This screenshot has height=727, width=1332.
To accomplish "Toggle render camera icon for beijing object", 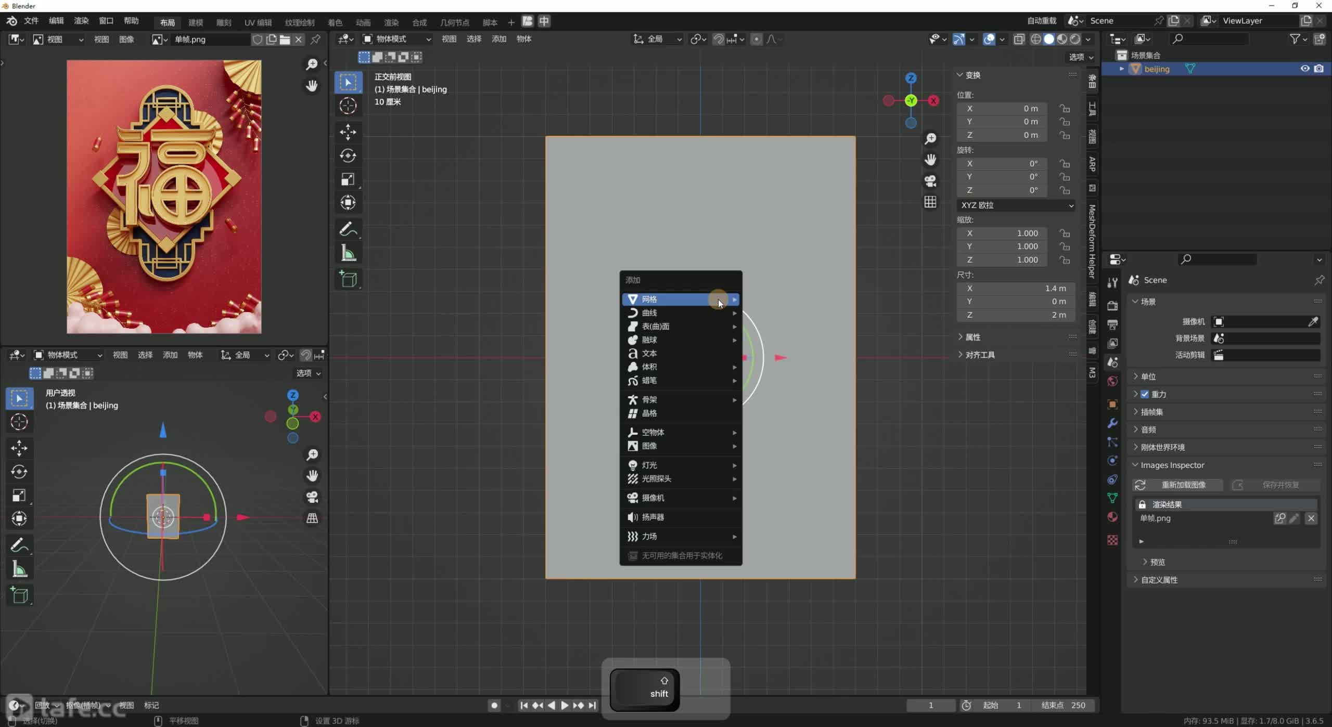I will click(x=1319, y=69).
